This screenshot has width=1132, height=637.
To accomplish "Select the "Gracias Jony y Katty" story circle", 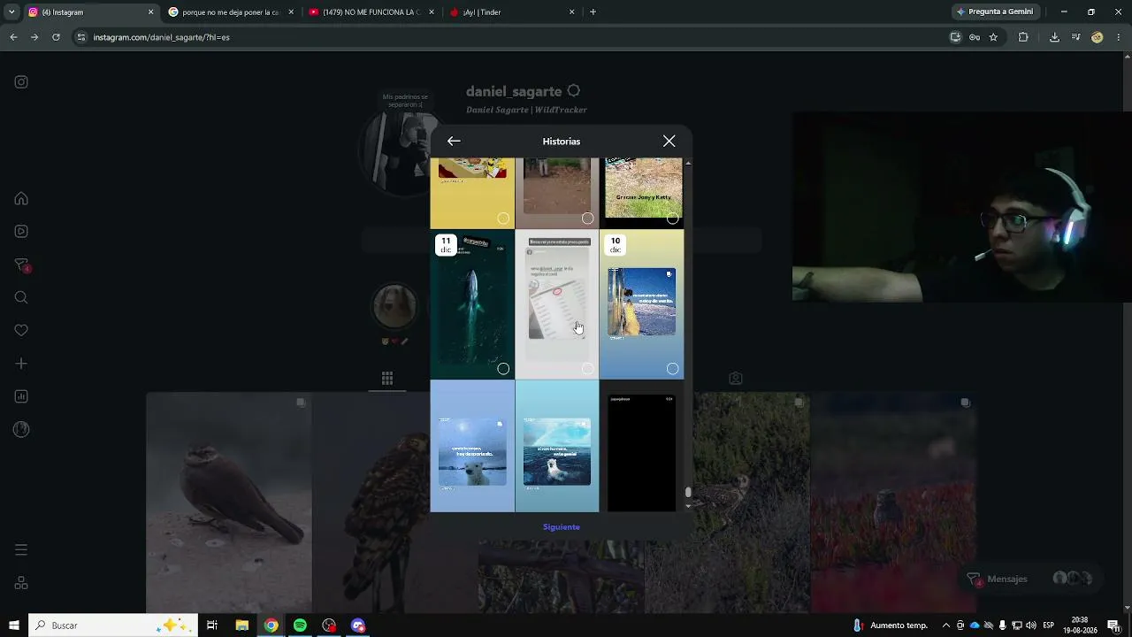I will pos(673,219).
